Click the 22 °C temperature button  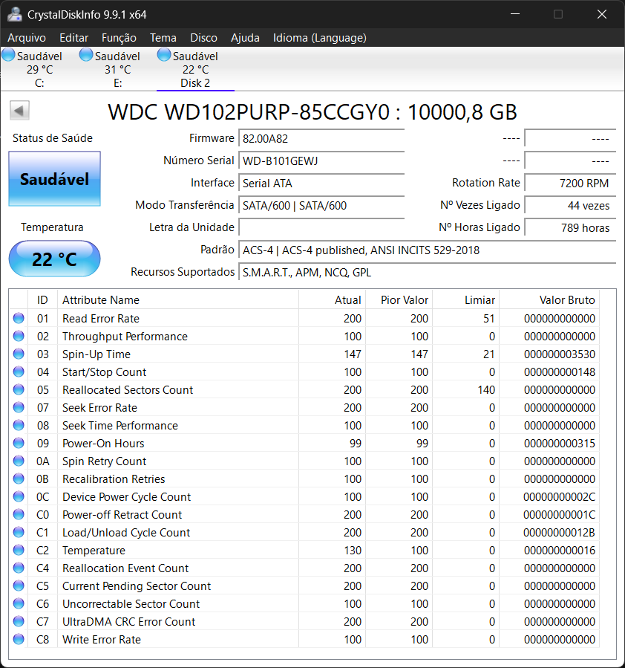(54, 259)
